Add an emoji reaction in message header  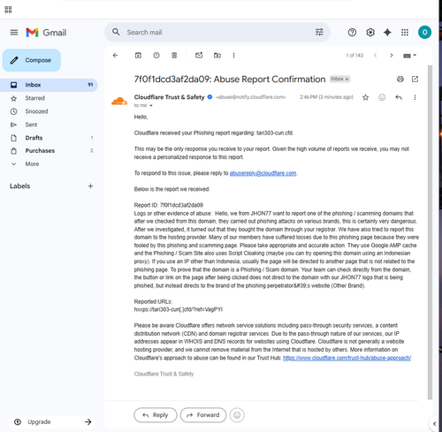382,97
